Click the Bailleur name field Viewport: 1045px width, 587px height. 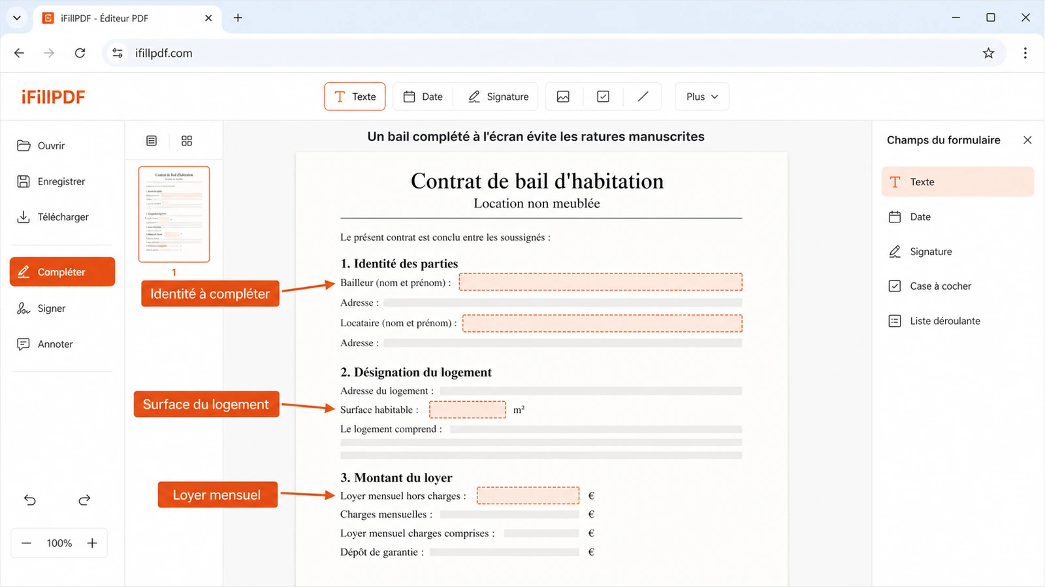click(600, 282)
